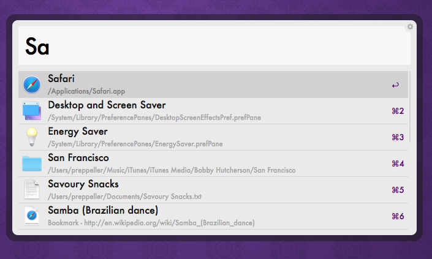Image resolution: width=432 pixels, height=259 pixels.
Task: Click the Safari compass icon
Action: pyautogui.click(x=31, y=84)
